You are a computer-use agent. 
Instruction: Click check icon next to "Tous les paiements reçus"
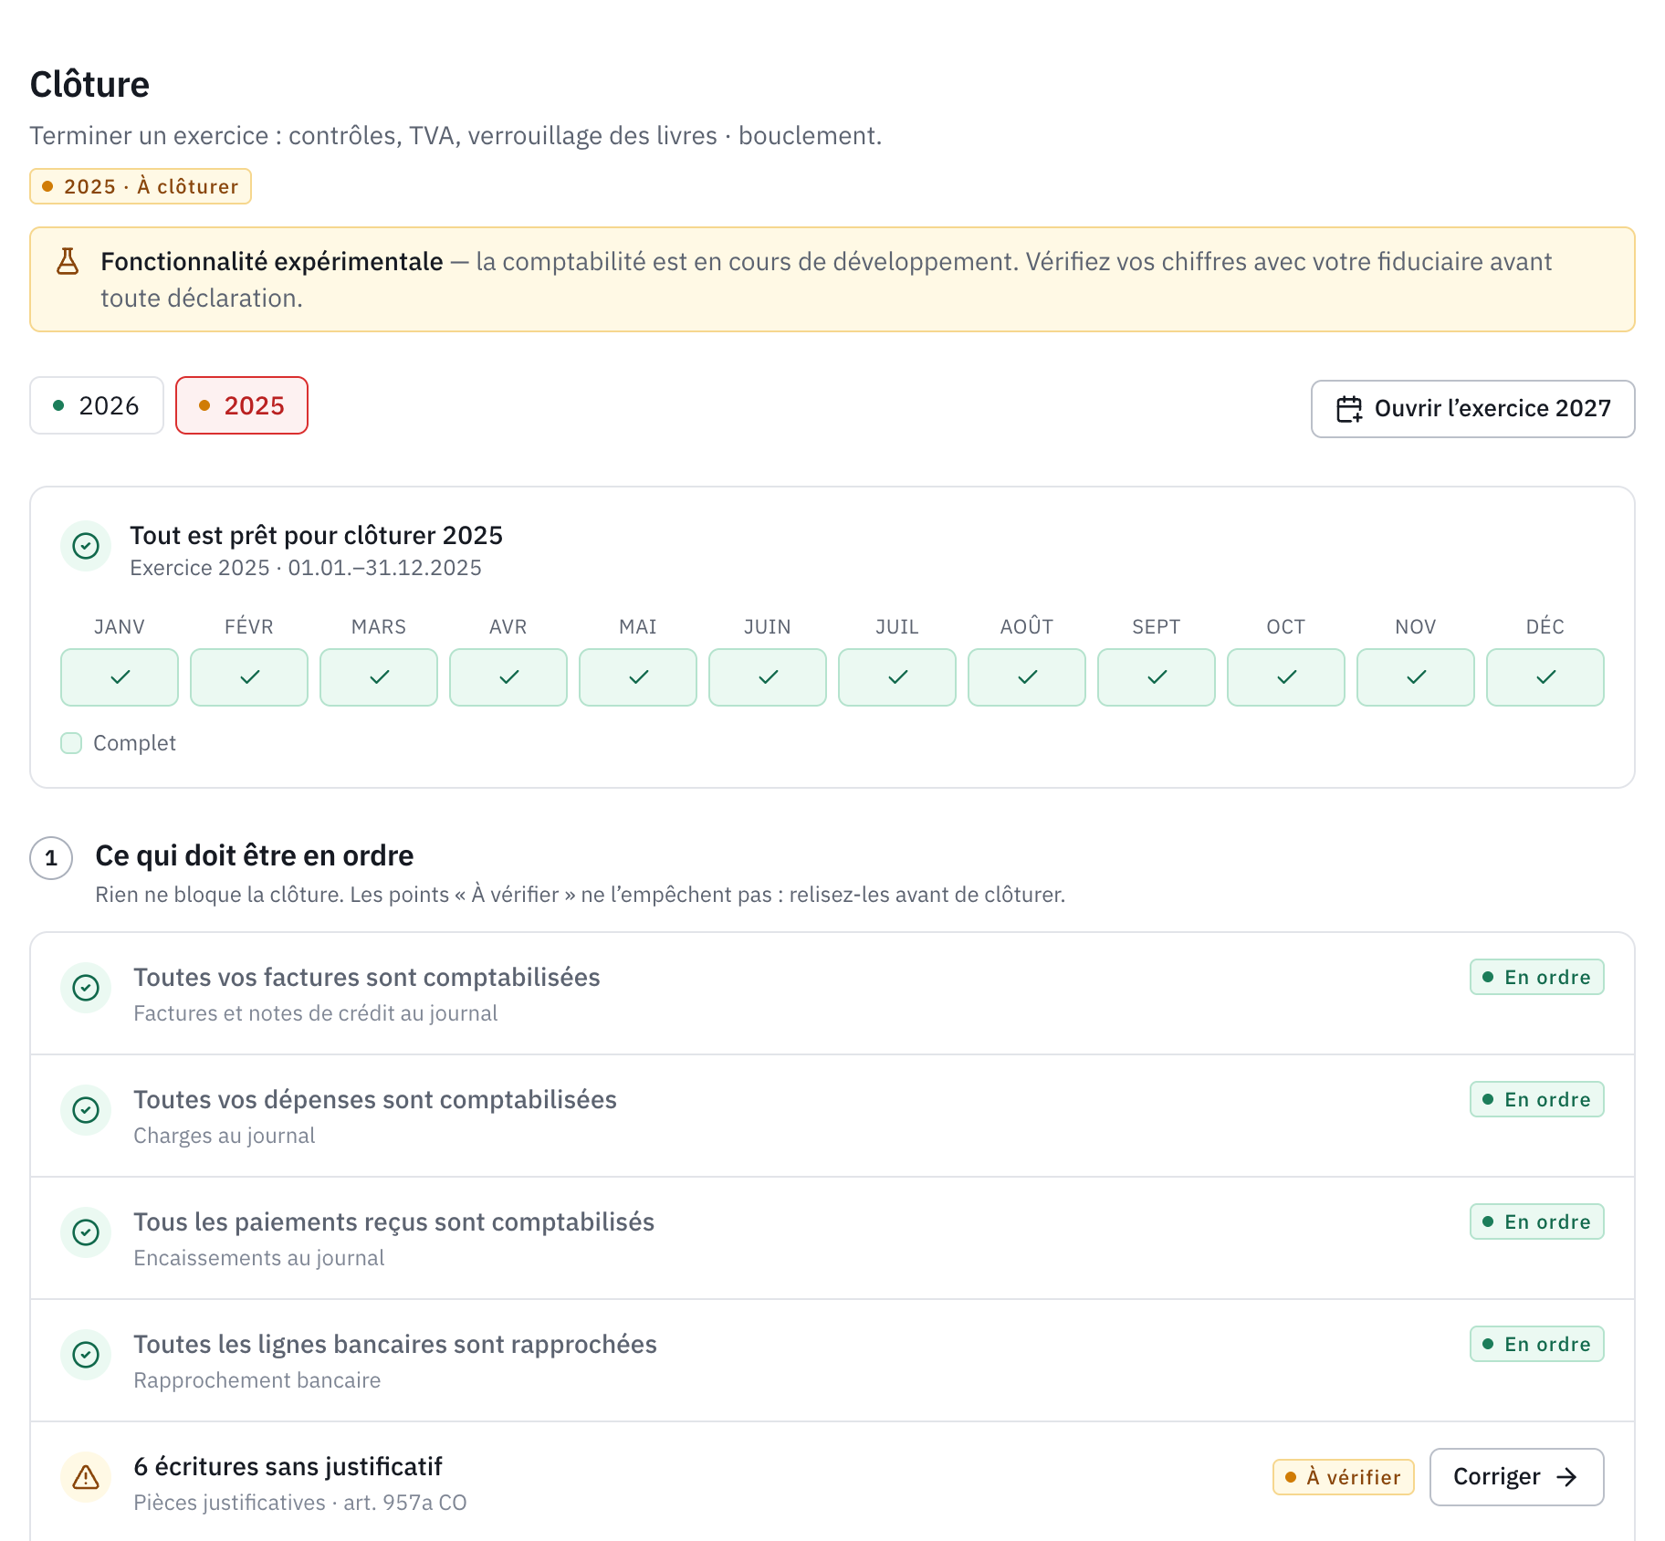pyautogui.click(x=86, y=1232)
